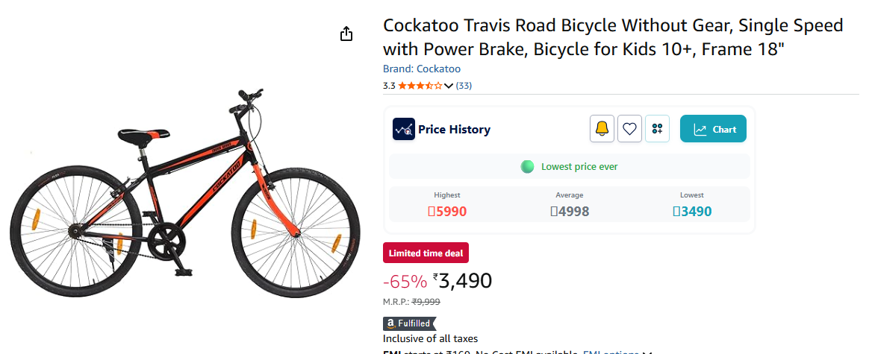Image resolution: width=869 pixels, height=354 pixels.
Task: Click the 3.3 rating number
Action: tap(389, 86)
